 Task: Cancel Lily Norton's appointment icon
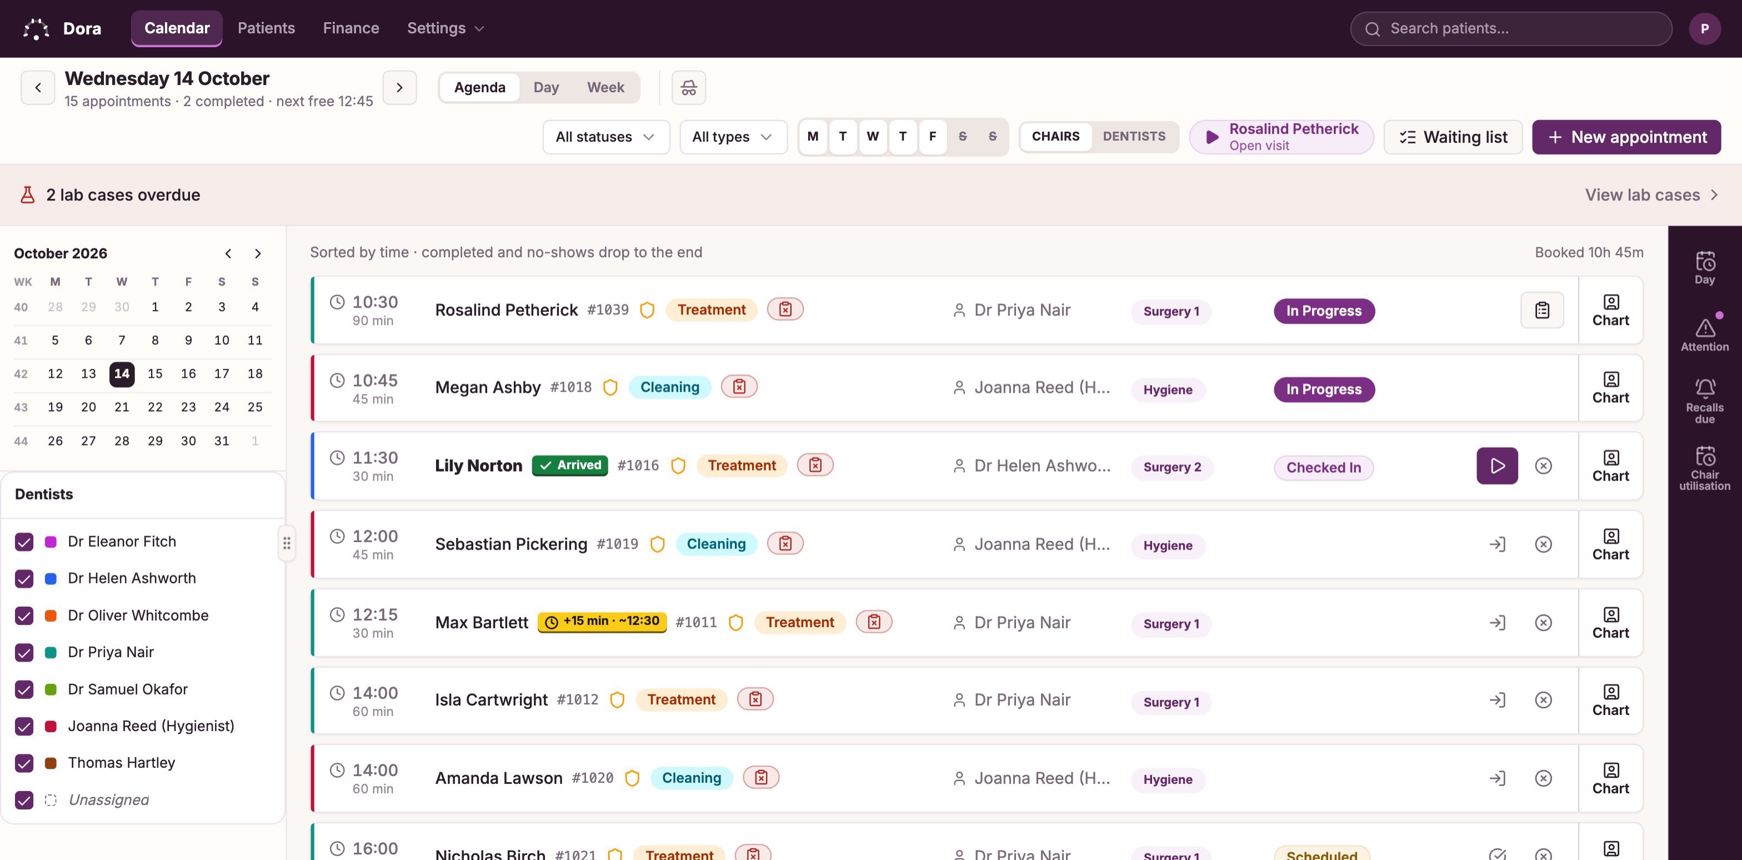1543,466
